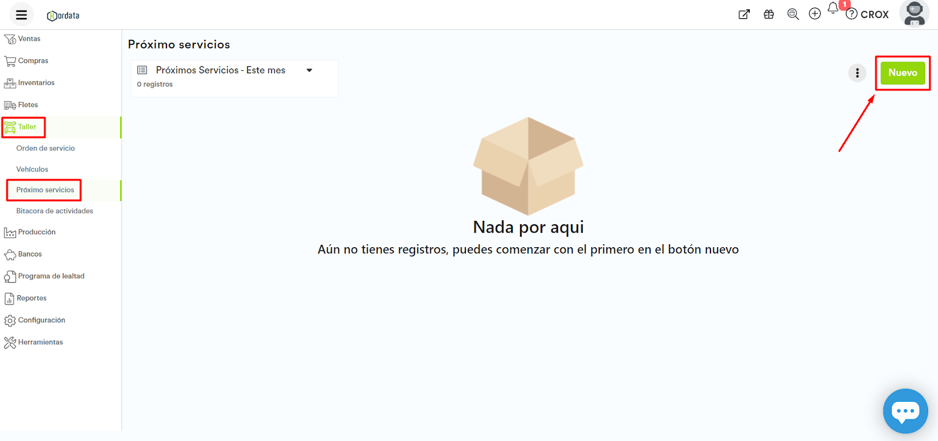Screen dimensions: 938x441
Task: Select Orden de servicio submenu item
Action: 46,149
